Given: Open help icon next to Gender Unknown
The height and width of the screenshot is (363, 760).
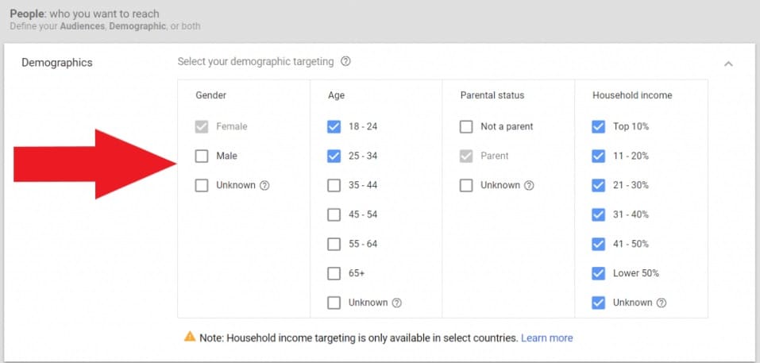Looking at the screenshot, I should [264, 185].
